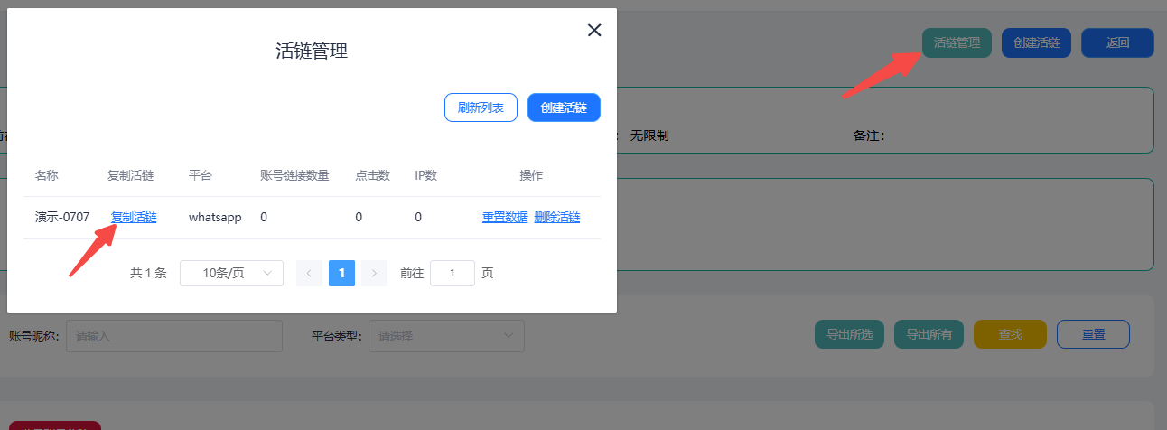Image resolution: width=1167 pixels, height=430 pixels.
Task: Click the 前往 page number input
Action: [453, 273]
